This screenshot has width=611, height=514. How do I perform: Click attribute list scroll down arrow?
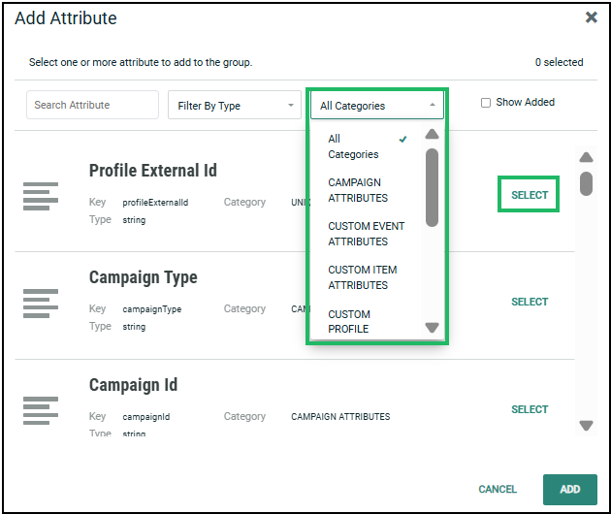tap(586, 425)
